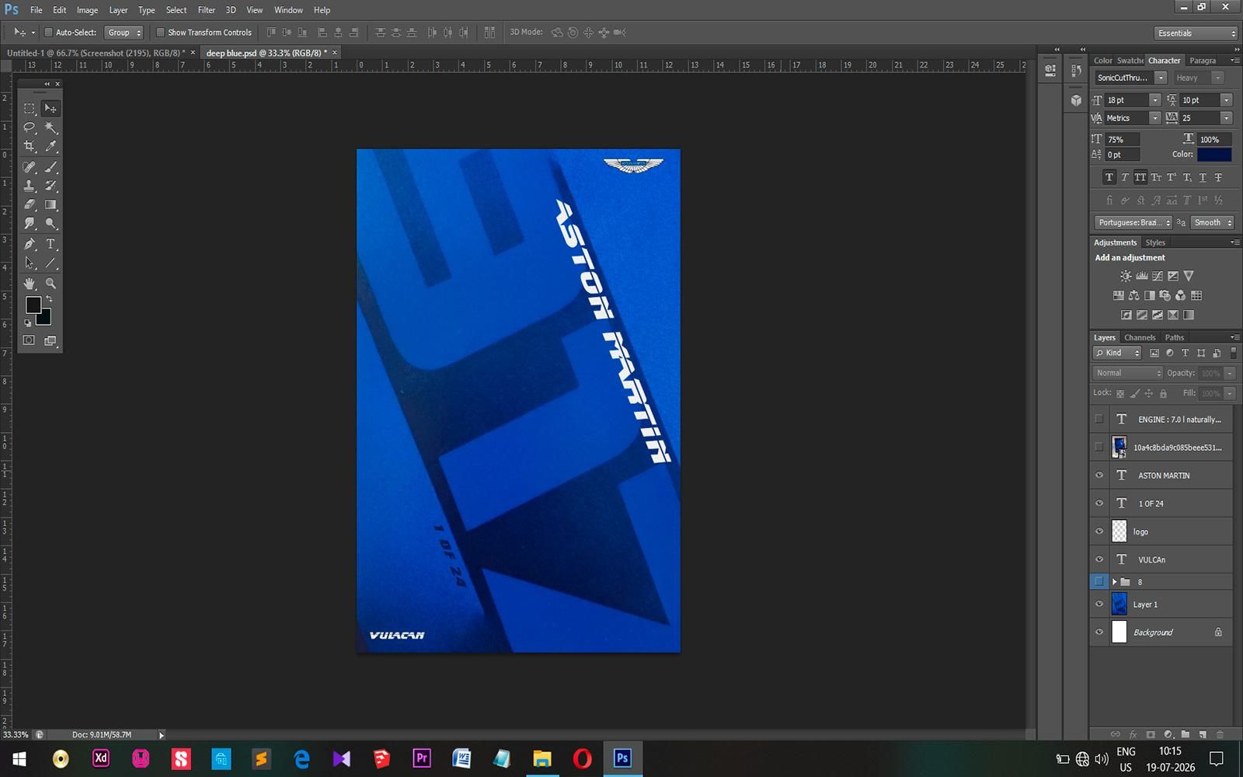Screen dimensions: 1243x777
Task: Open the Smooth anti-aliasing dropdown
Action: pos(1212,222)
